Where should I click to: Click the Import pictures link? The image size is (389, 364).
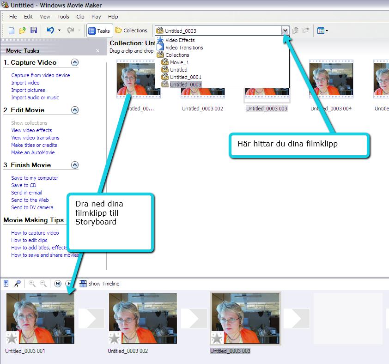click(28, 90)
